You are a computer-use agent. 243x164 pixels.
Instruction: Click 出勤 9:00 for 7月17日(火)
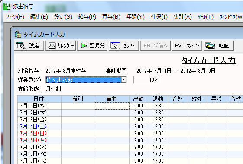(x=139, y=147)
